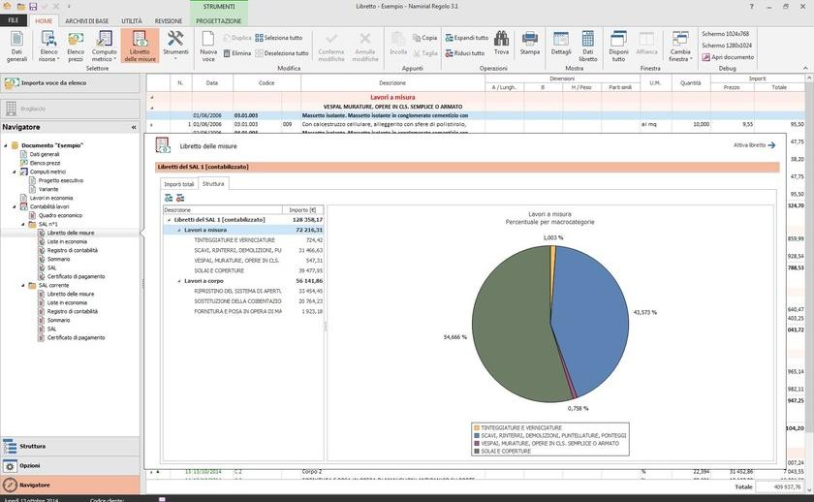The height and width of the screenshot is (502, 814).
Task: Collapse the Navigatore panel with chevrons
Action: coord(134,127)
